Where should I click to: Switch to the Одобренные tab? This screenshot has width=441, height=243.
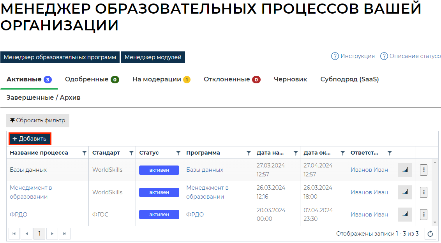point(92,79)
